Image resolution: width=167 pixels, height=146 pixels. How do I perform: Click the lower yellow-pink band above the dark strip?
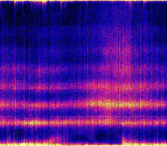tap(65, 122)
